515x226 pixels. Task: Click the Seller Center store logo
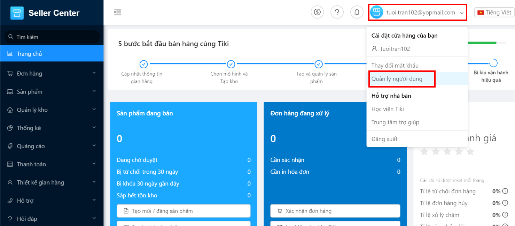(17, 13)
